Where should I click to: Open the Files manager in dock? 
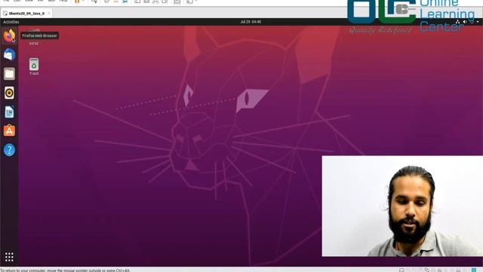pos(9,74)
